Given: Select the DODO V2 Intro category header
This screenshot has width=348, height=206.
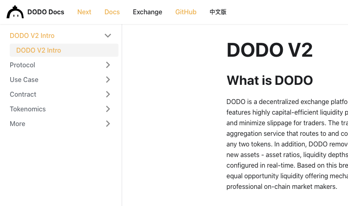Looking at the screenshot, I should tap(32, 35).
